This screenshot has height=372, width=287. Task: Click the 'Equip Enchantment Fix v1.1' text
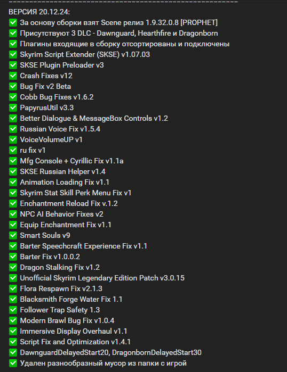point(66,225)
